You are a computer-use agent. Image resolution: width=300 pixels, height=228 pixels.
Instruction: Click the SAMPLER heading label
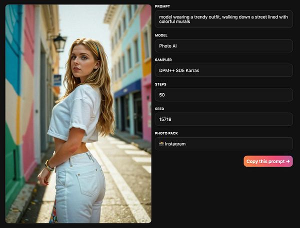pos(163,60)
